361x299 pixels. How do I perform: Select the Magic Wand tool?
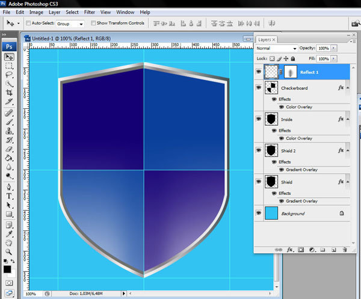(x=9, y=84)
